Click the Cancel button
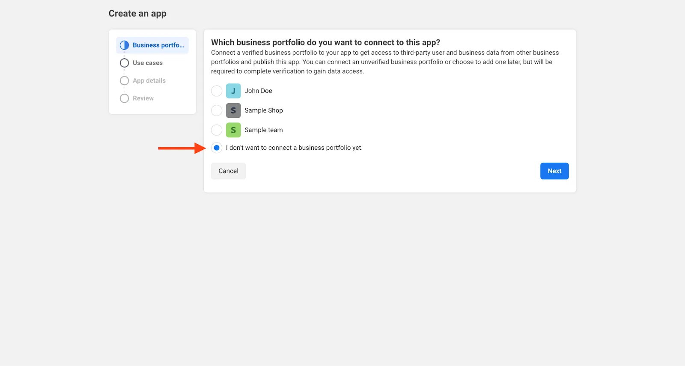Viewport: 685px width, 366px height. pos(228,171)
